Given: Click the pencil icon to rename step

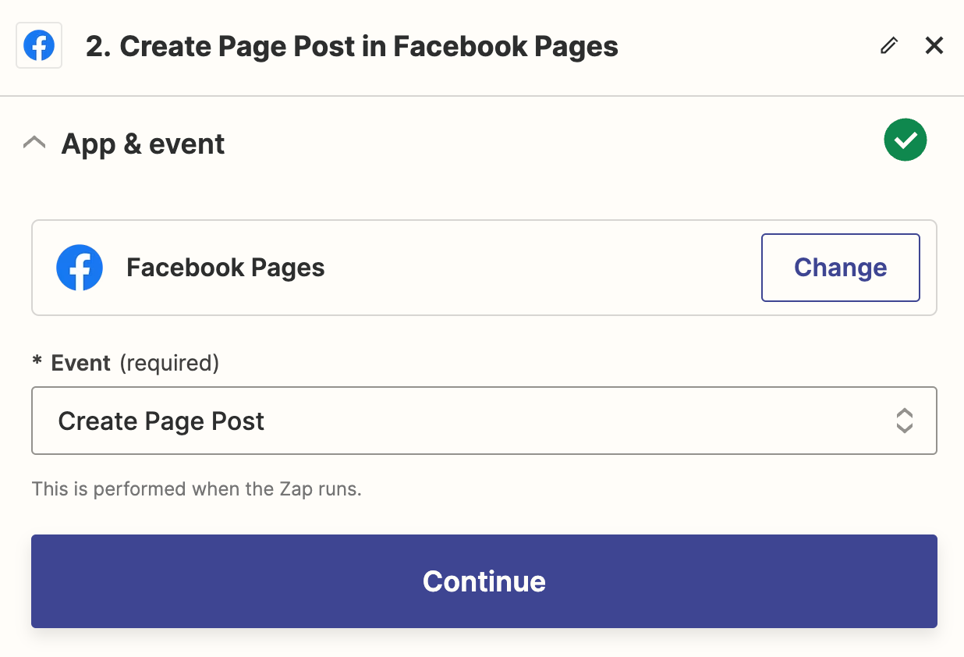Looking at the screenshot, I should (888, 46).
